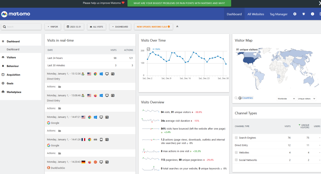Open the settings gear in top bar

295,14
